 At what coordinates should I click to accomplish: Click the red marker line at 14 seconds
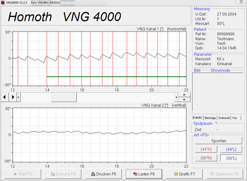tap(47, 58)
